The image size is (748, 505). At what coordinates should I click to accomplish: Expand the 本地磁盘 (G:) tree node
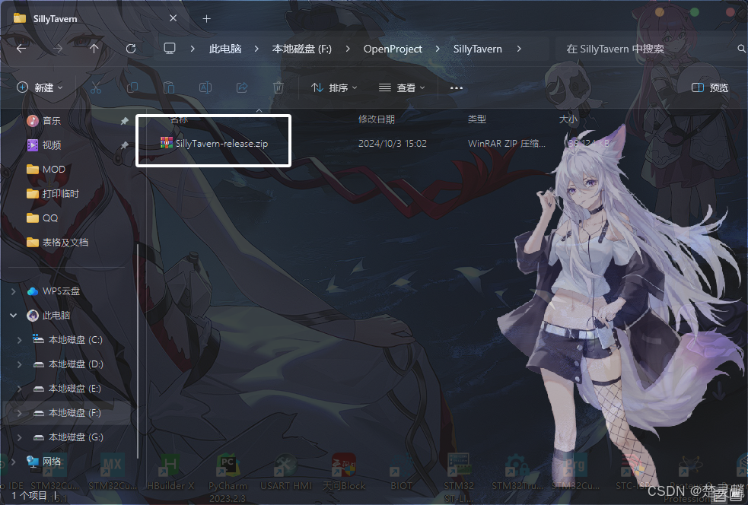[19, 437]
